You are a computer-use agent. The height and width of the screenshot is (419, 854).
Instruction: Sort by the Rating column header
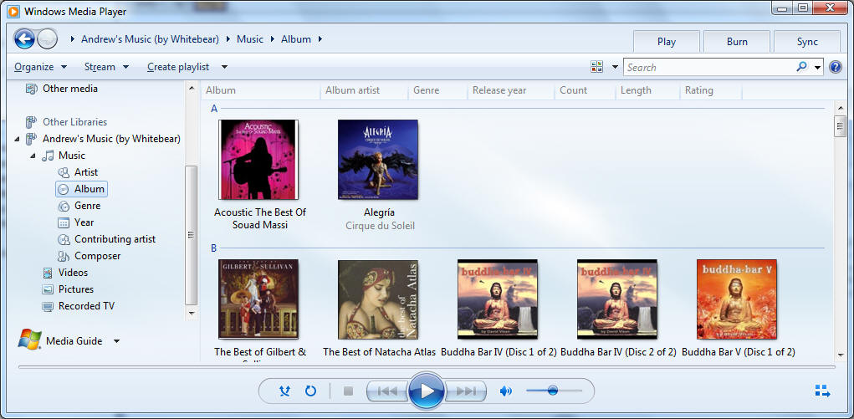coord(711,90)
